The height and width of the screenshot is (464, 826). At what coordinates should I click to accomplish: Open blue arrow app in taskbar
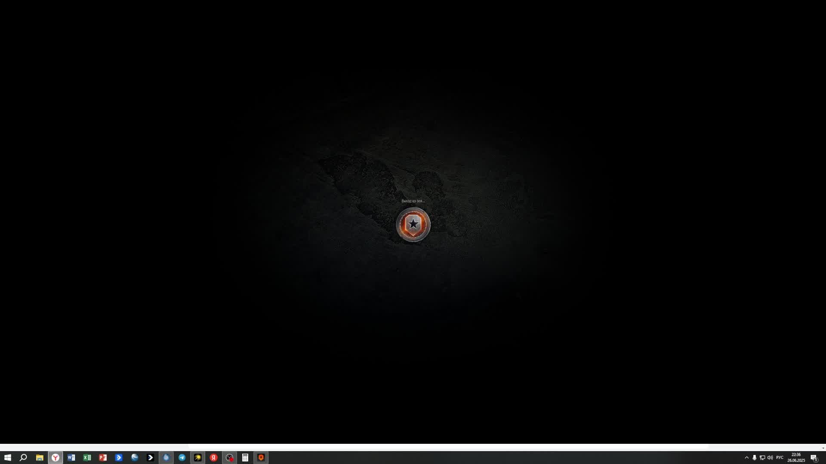[x=119, y=458]
